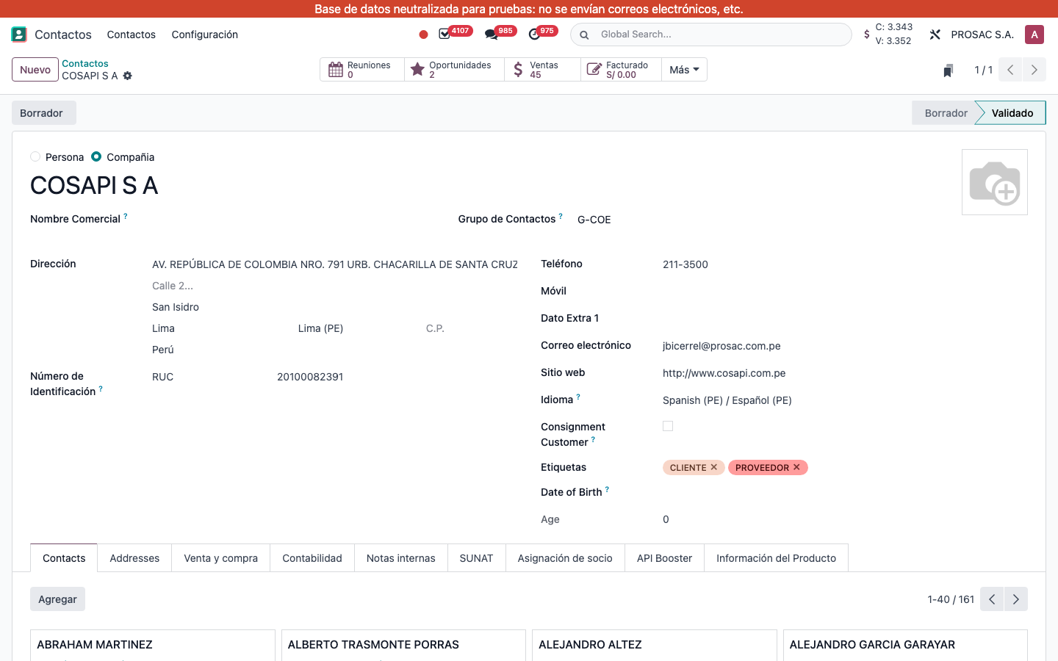The height and width of the screenshot is (661, 1058).
Task: Open the Configuración menu
Action: (204, 35)
